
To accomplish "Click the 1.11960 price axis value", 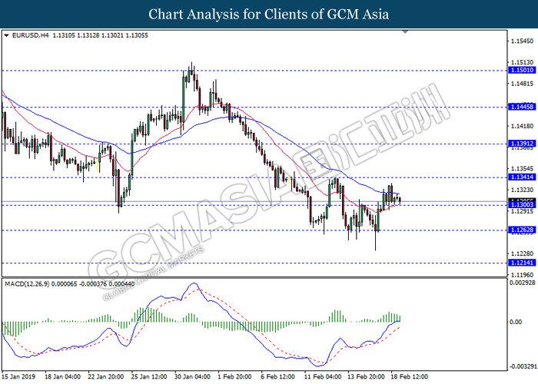I will (x=522, y=275).
